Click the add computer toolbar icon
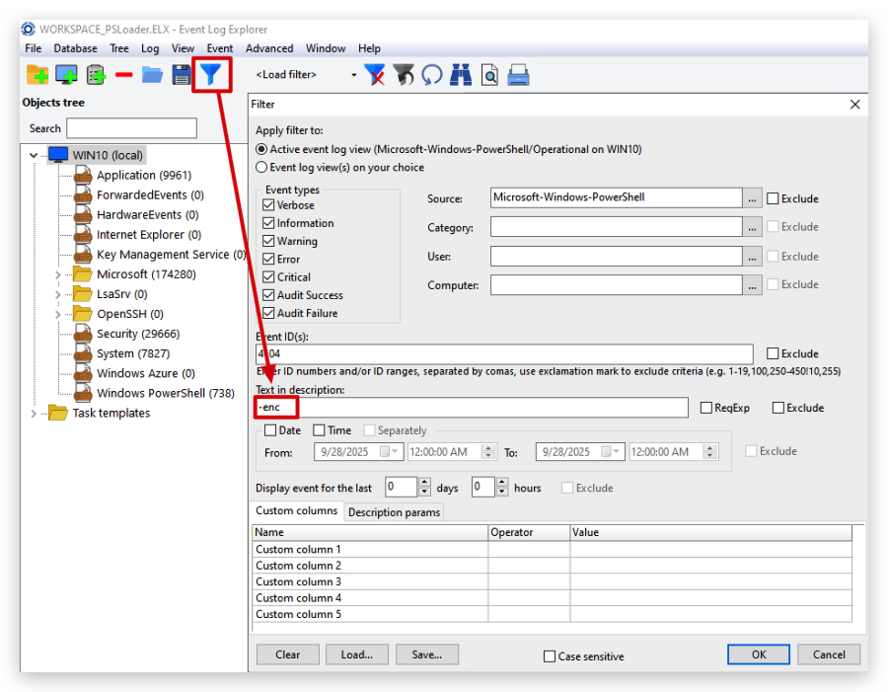Screen dimensions: 888x692 click(66, 75)
